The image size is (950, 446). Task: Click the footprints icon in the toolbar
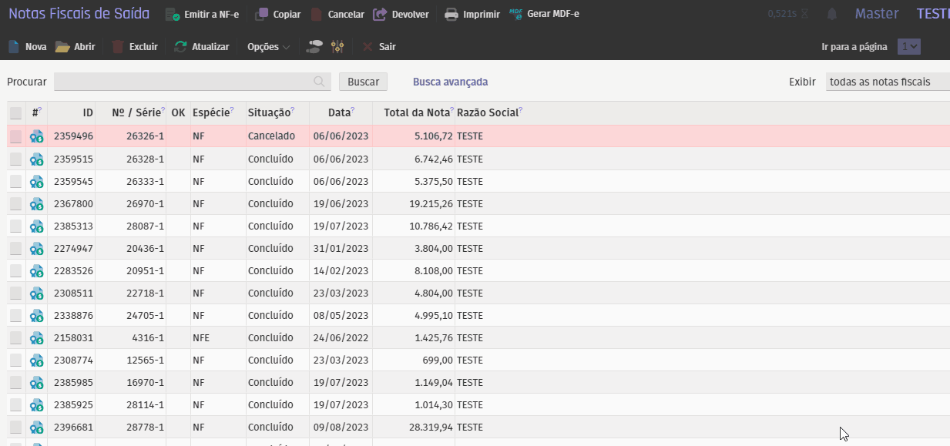314,47
